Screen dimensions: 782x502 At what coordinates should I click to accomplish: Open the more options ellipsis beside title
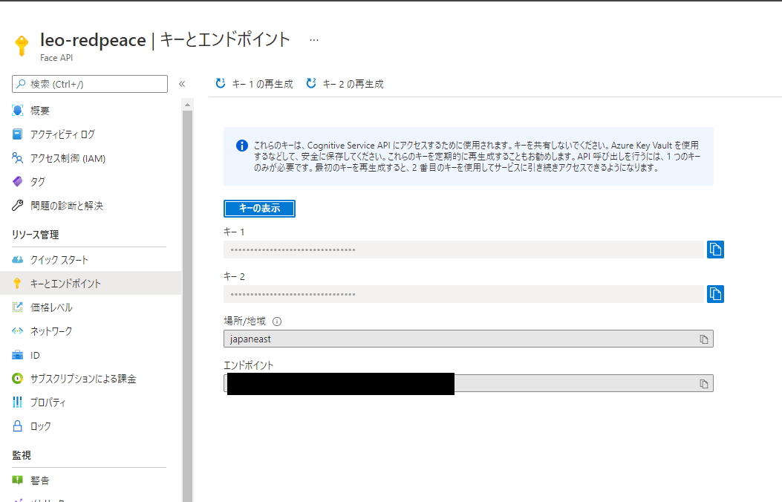tap(313, 40)
